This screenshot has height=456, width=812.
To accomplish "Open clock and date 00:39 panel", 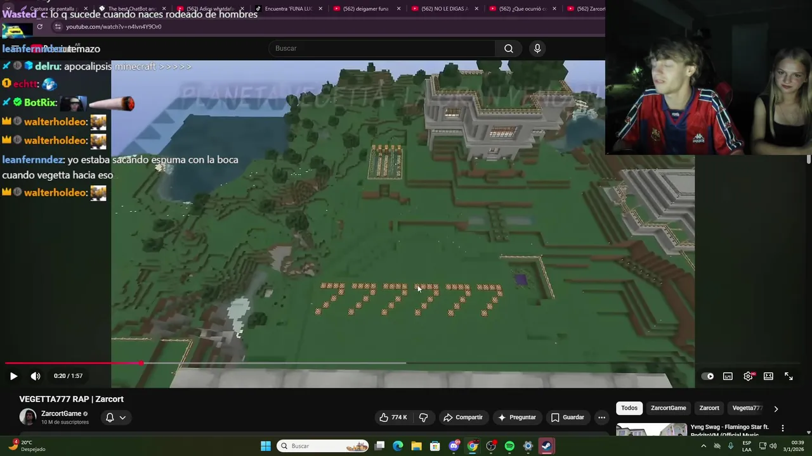I will pos(794,446).
